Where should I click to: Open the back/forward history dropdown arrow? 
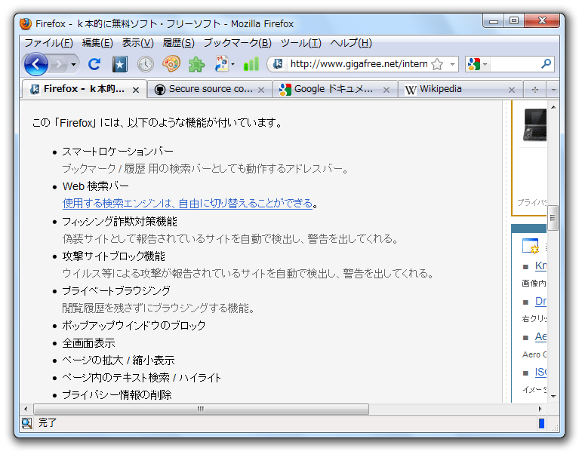(x=73, y=65)
